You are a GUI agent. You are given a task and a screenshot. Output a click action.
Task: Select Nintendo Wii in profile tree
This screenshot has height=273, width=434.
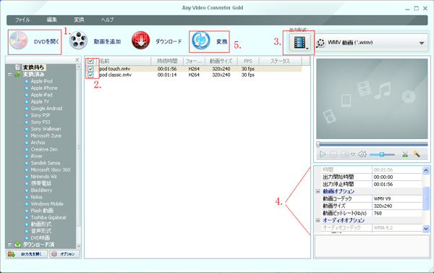[x=43, y=177]
